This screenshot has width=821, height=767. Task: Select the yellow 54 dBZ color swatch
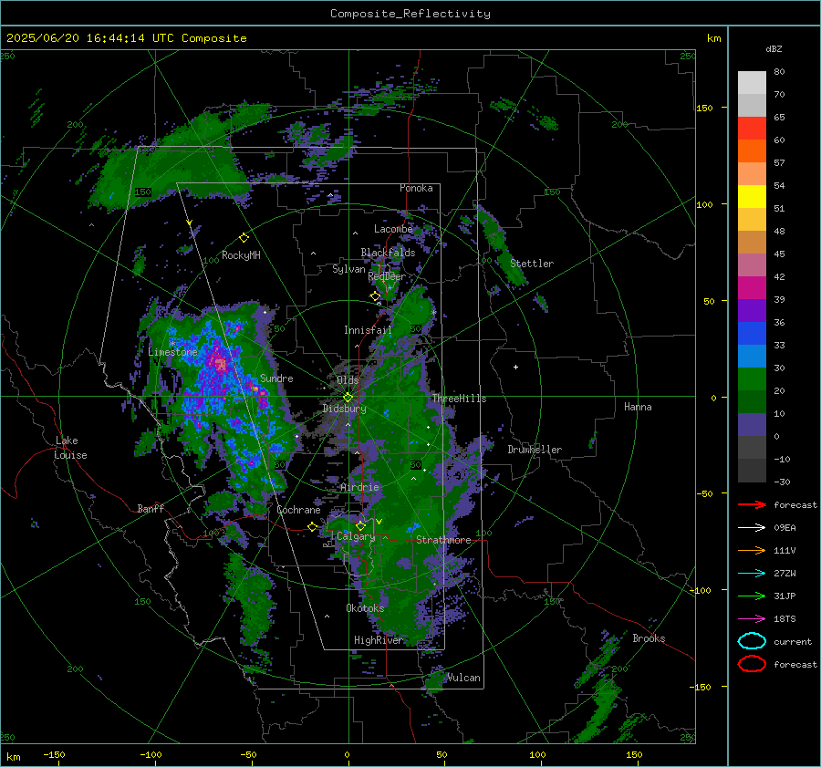pyautogui.click(x=752, y=196)
